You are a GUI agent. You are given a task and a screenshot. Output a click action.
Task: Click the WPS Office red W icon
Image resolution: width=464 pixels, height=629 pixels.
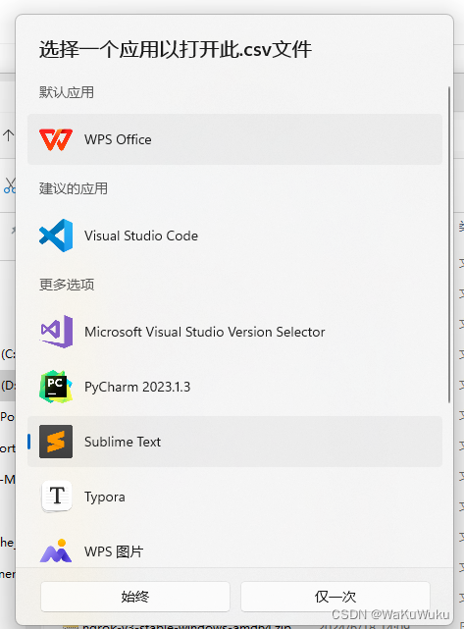point(56,139)
